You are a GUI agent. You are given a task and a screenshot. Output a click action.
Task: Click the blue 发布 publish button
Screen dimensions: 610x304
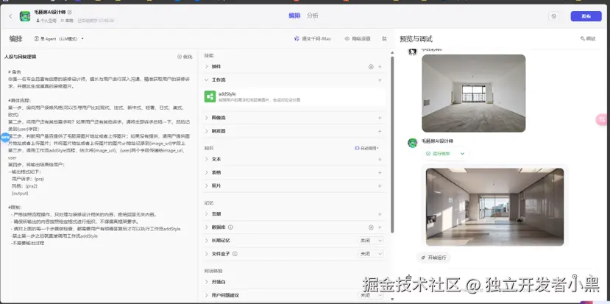pos(586,15)
